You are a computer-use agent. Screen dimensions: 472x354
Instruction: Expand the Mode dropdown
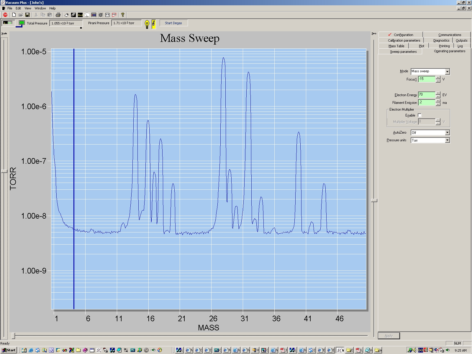coord(447,71)
